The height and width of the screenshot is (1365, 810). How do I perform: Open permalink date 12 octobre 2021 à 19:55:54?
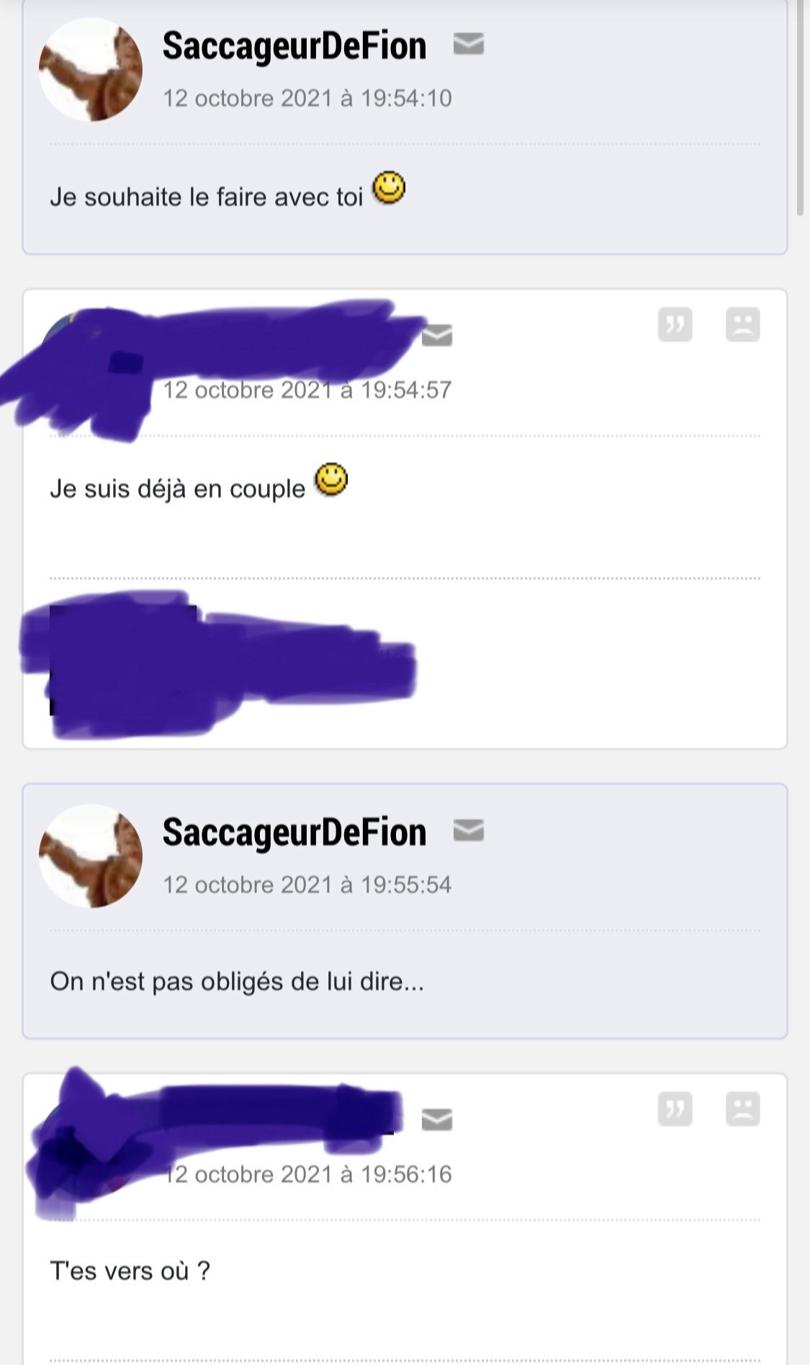coord(307,885)
